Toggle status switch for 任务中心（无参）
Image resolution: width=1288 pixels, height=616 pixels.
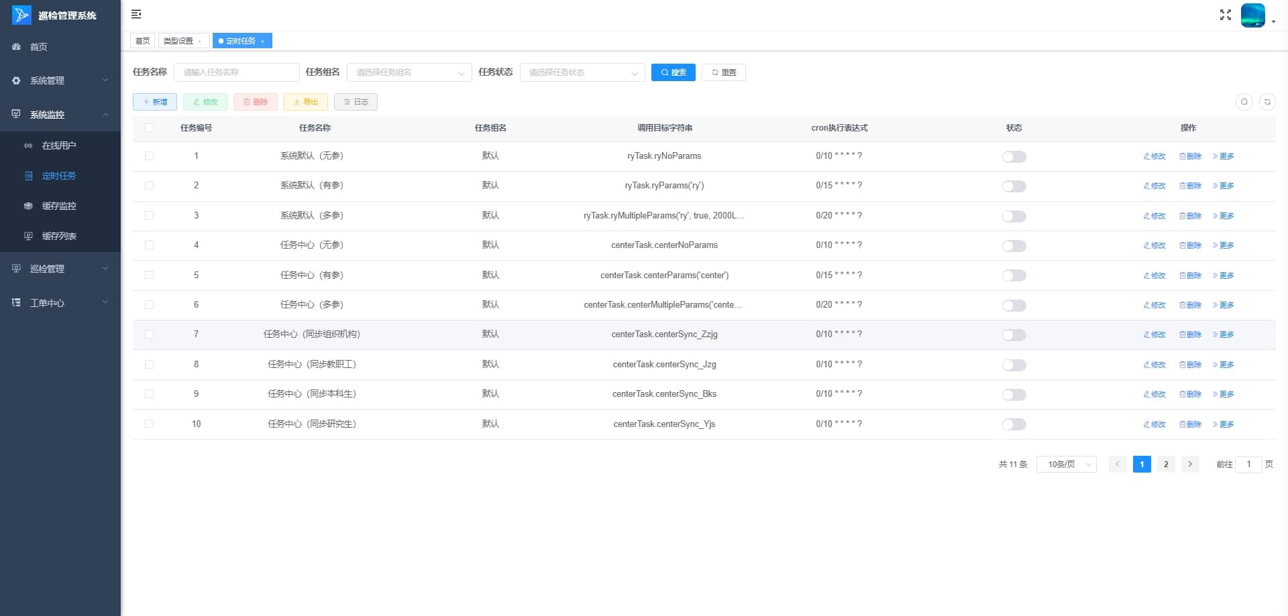[1014, 246]
